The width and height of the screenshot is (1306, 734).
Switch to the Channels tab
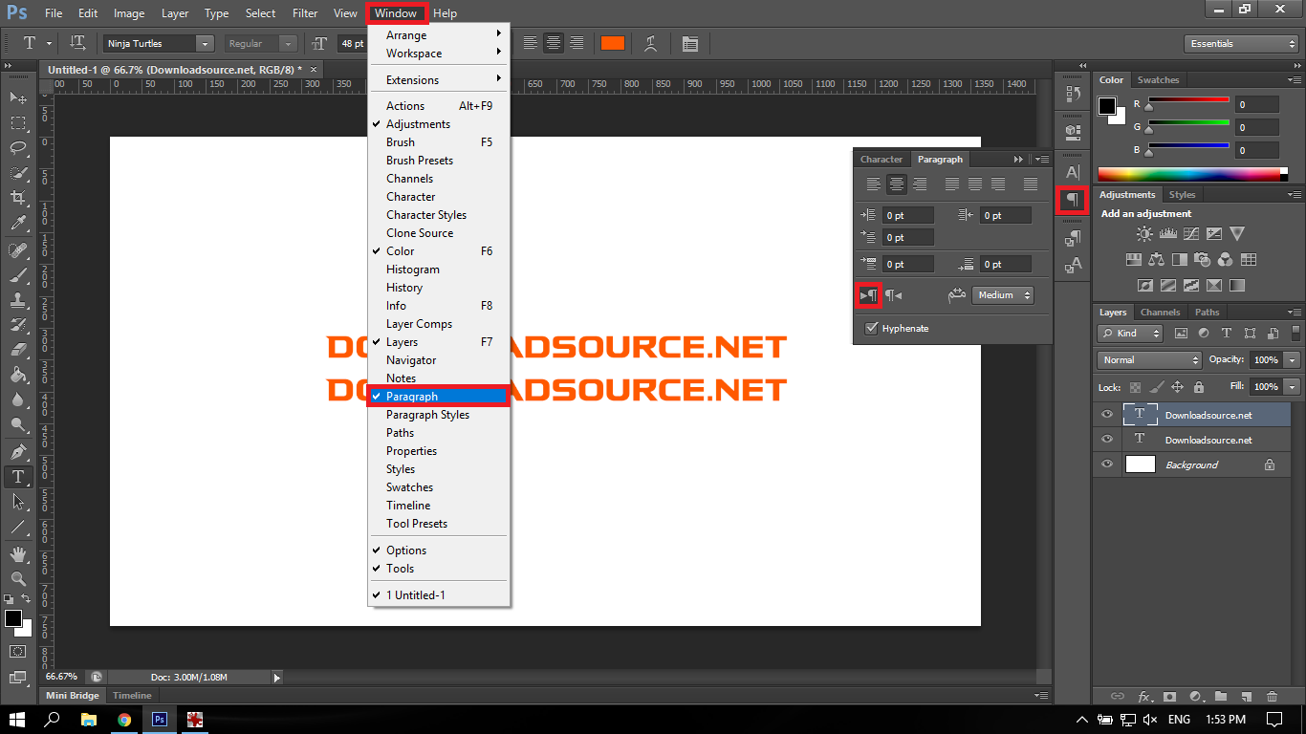[1160, 313]
